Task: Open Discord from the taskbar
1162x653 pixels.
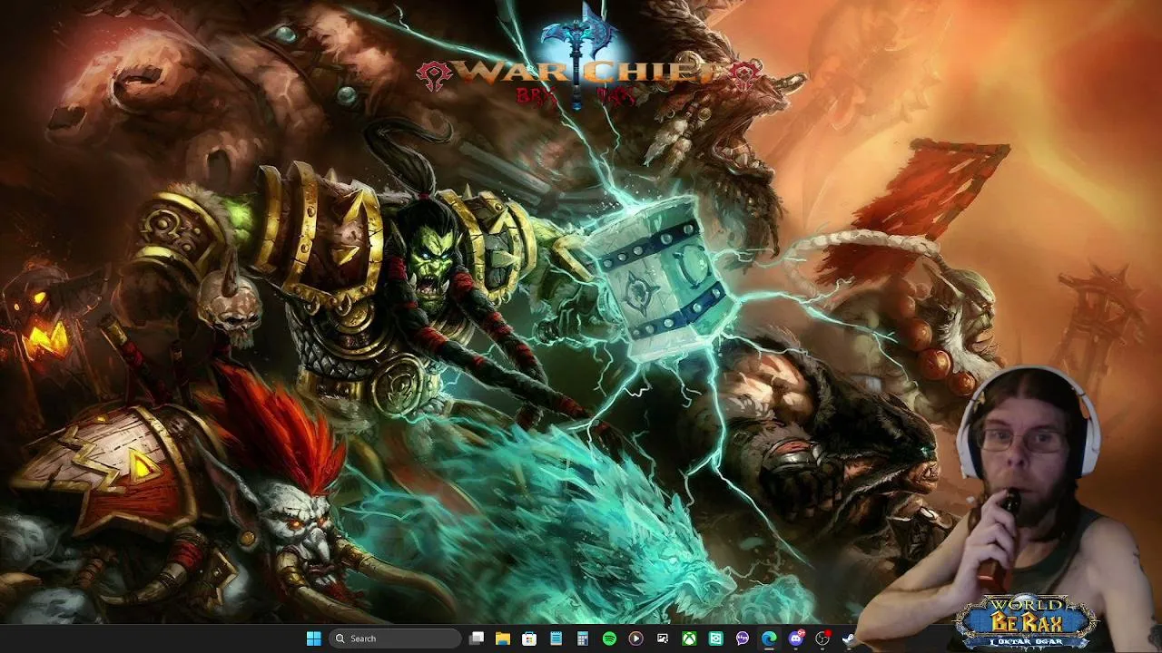Action: point(796,638)
